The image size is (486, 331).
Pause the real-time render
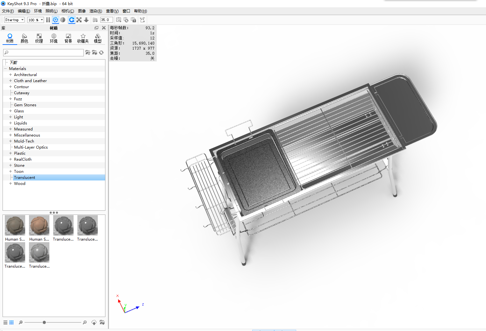tap(48, 20)
